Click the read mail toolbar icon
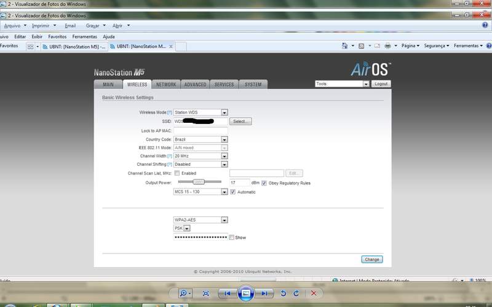 [377, 45]
